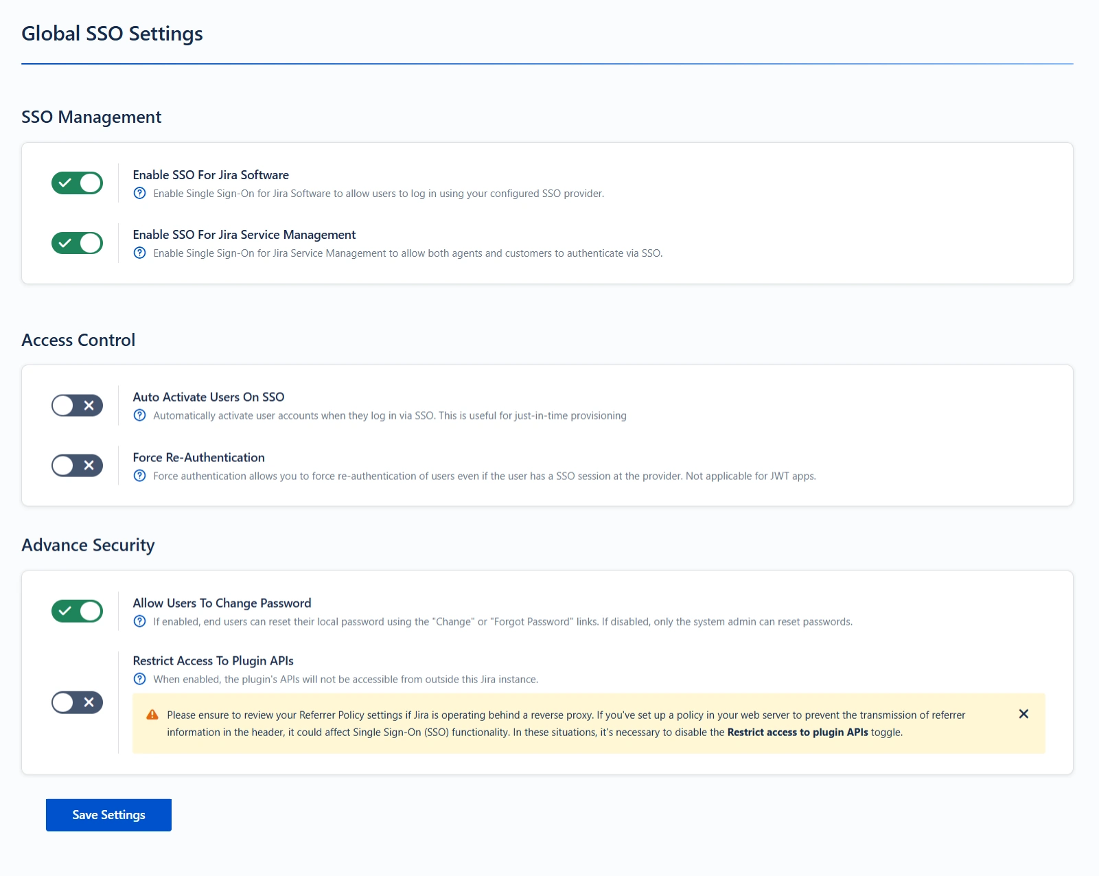This screenshot has height=876, width=1099.
Task: Select the SSO Management section title
Action: [91, 117]
